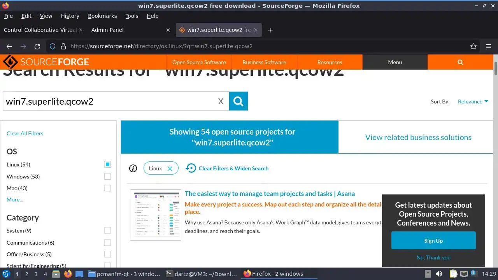Open the clipboard tray icon

point(453,274)
